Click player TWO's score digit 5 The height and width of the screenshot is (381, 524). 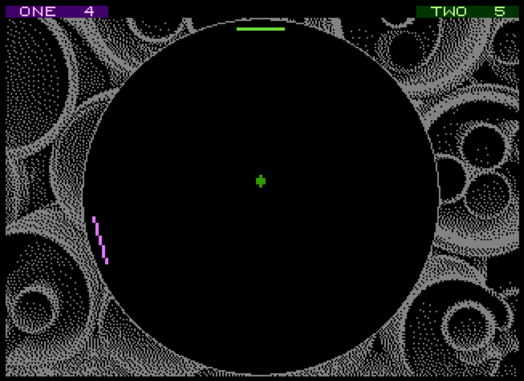500,11
